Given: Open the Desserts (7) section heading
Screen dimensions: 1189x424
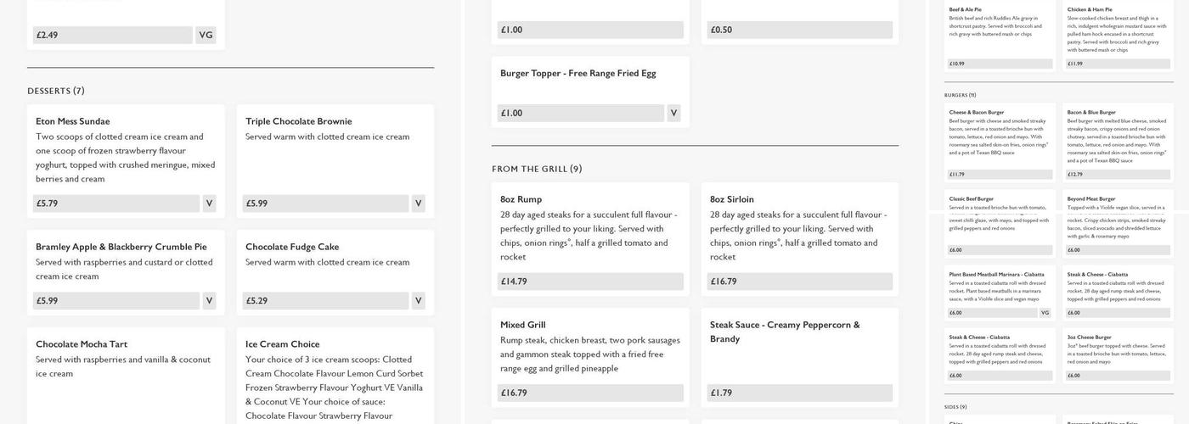Looking at the screenshot, I should pyautogui.click(x=56, y=91).
